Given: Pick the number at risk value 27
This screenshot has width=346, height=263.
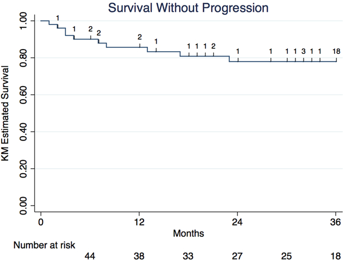Looking at the screenshot, I should [237, 255].
